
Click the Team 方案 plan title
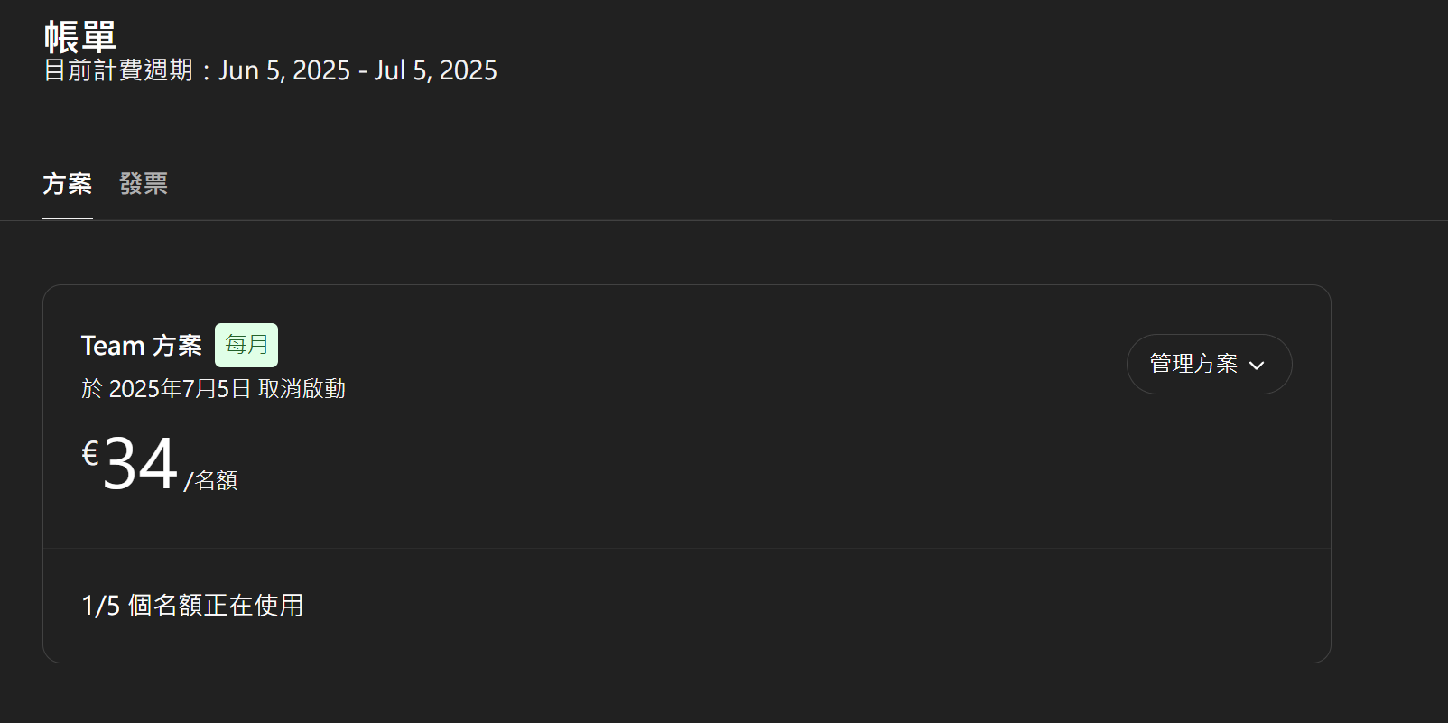point(142,346)
